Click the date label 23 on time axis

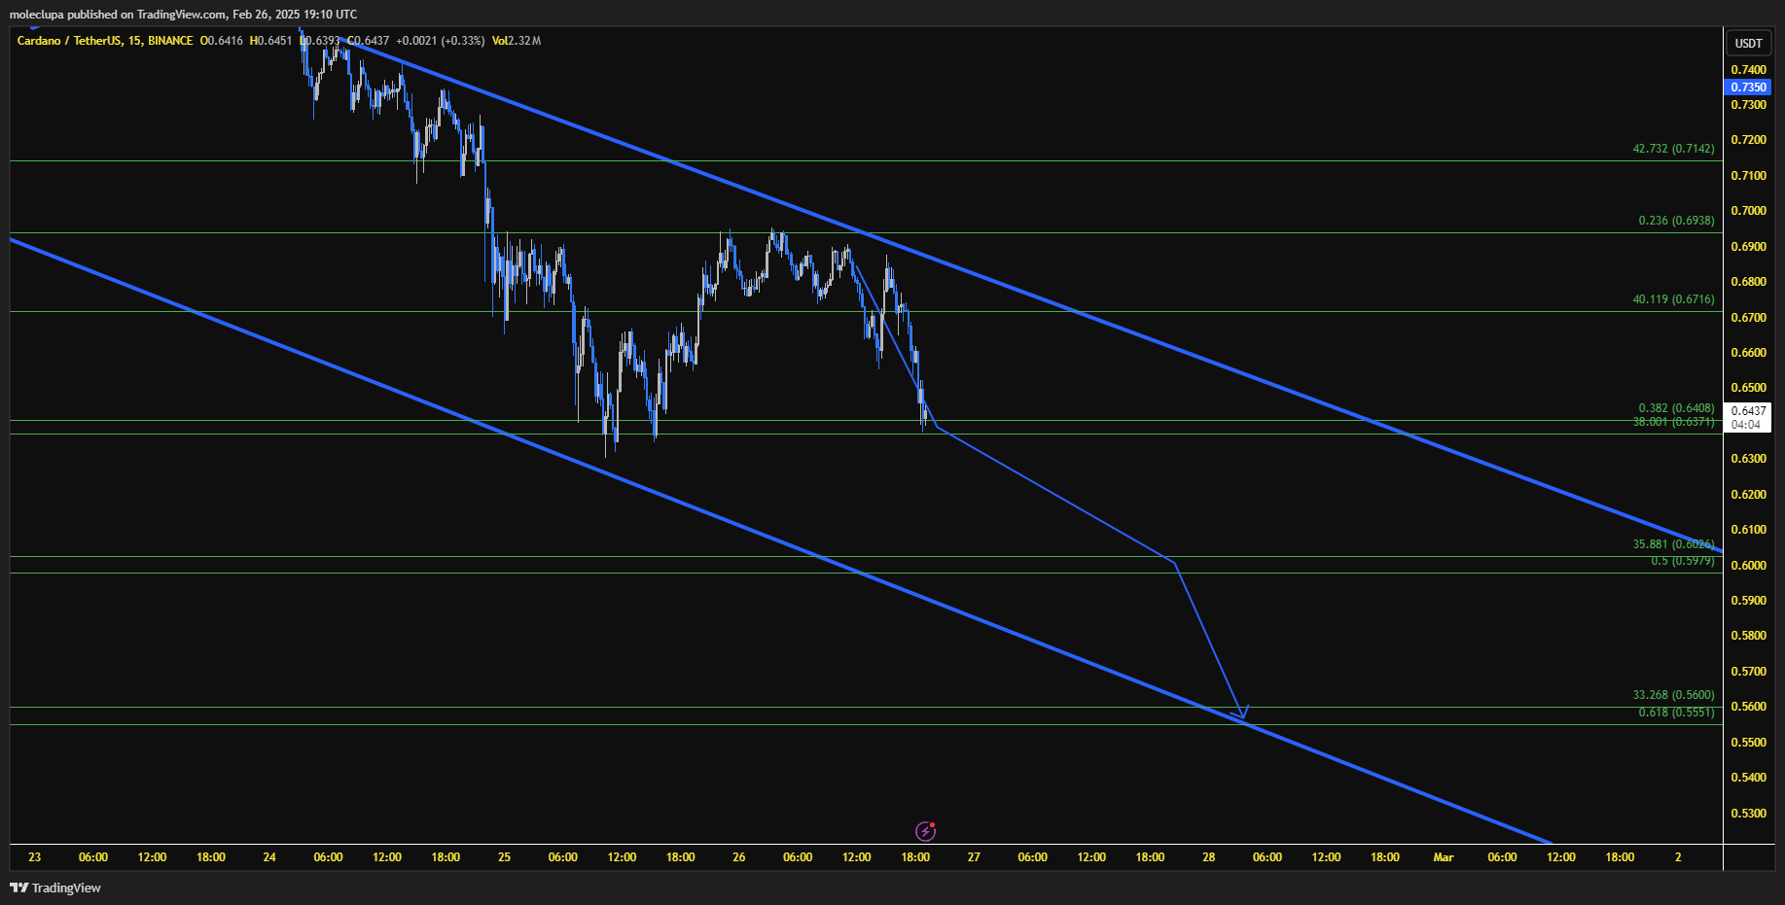coord(35,857)
